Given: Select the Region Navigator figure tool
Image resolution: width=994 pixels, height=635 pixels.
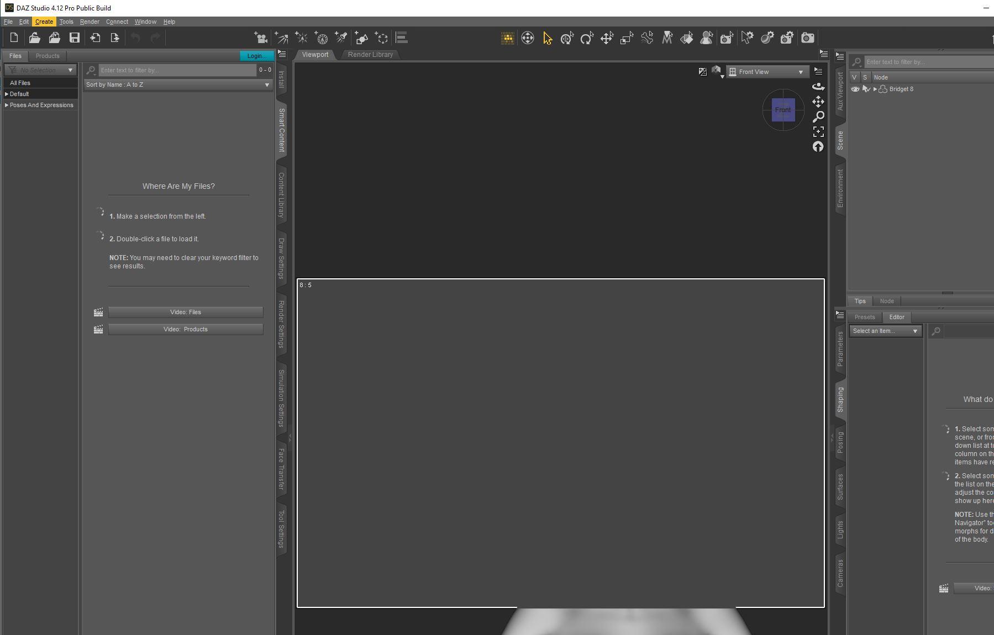Looking at the screenshot, I should click(707, 38).
